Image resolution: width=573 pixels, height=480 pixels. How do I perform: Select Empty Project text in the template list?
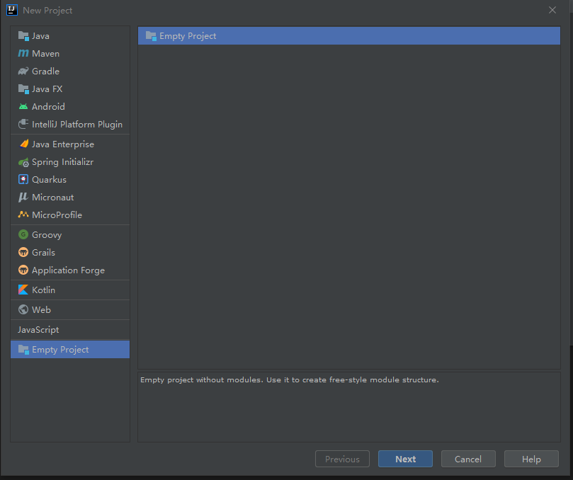(188, 36)
